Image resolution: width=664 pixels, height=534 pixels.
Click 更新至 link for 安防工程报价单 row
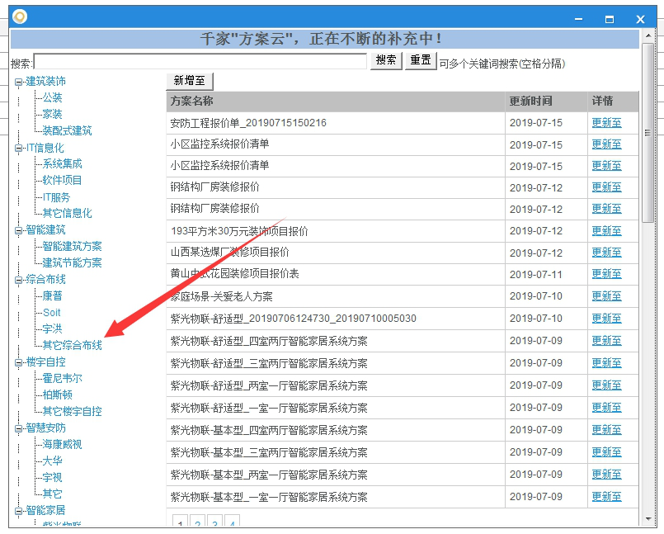tap(606, 123)
